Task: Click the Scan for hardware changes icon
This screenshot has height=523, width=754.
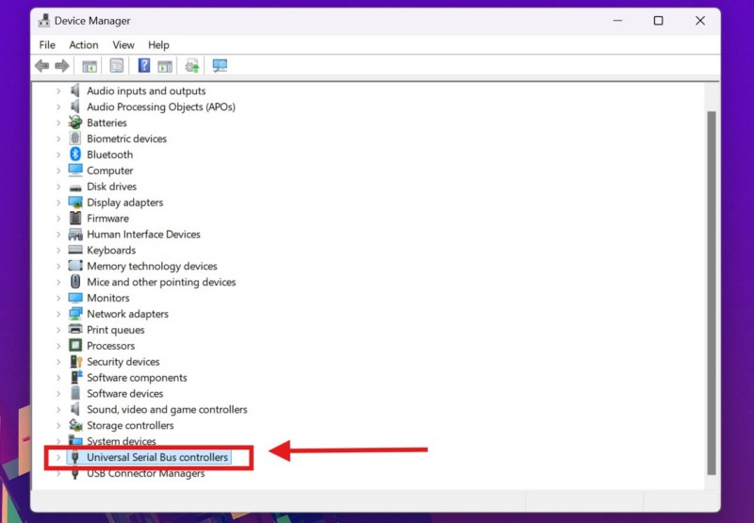Action: tap(220, 66)
